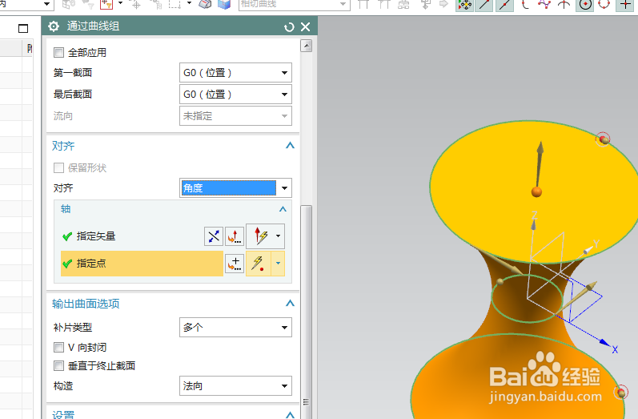Toggle the pole snap icon with purple polyline
Screen dimensions: 638x419
tap(544, 5)
